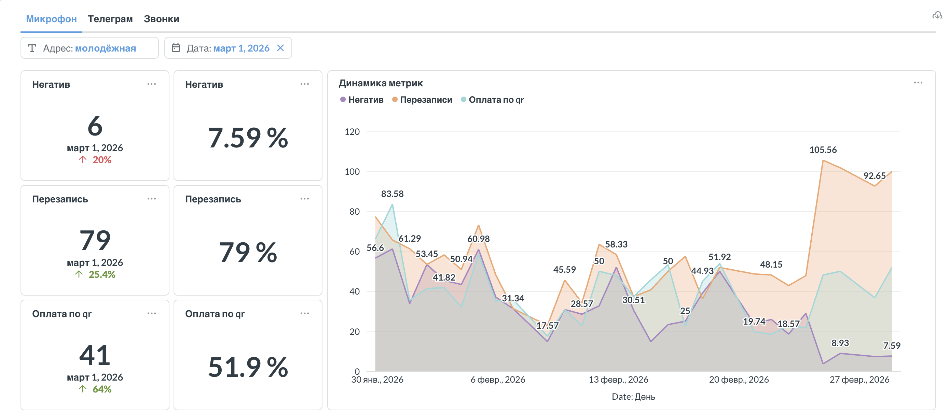Clear the date filter with X icon
Screen dimensions: 949x413
tap(280, 48)
